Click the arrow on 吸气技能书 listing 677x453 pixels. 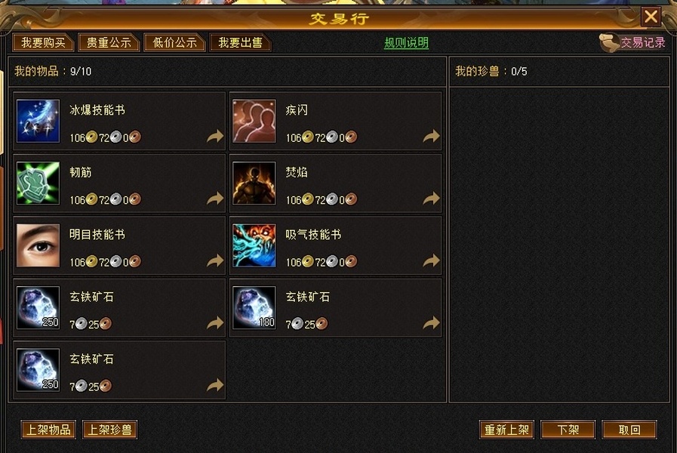point(431,260)
